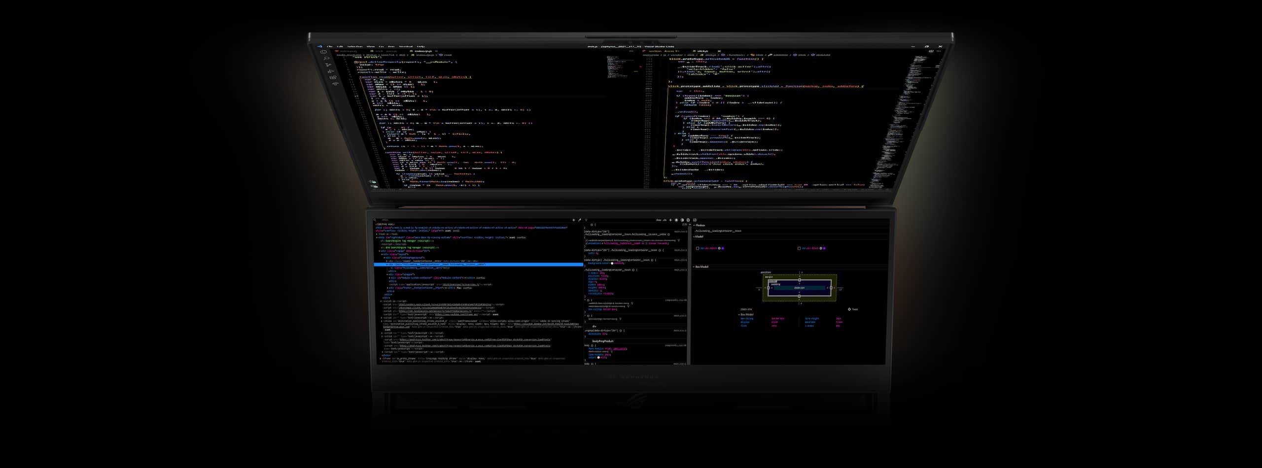The image size is (1262, 468).
Task: Open the Search icon in VS Code activity bar
Action: (326, 58)
